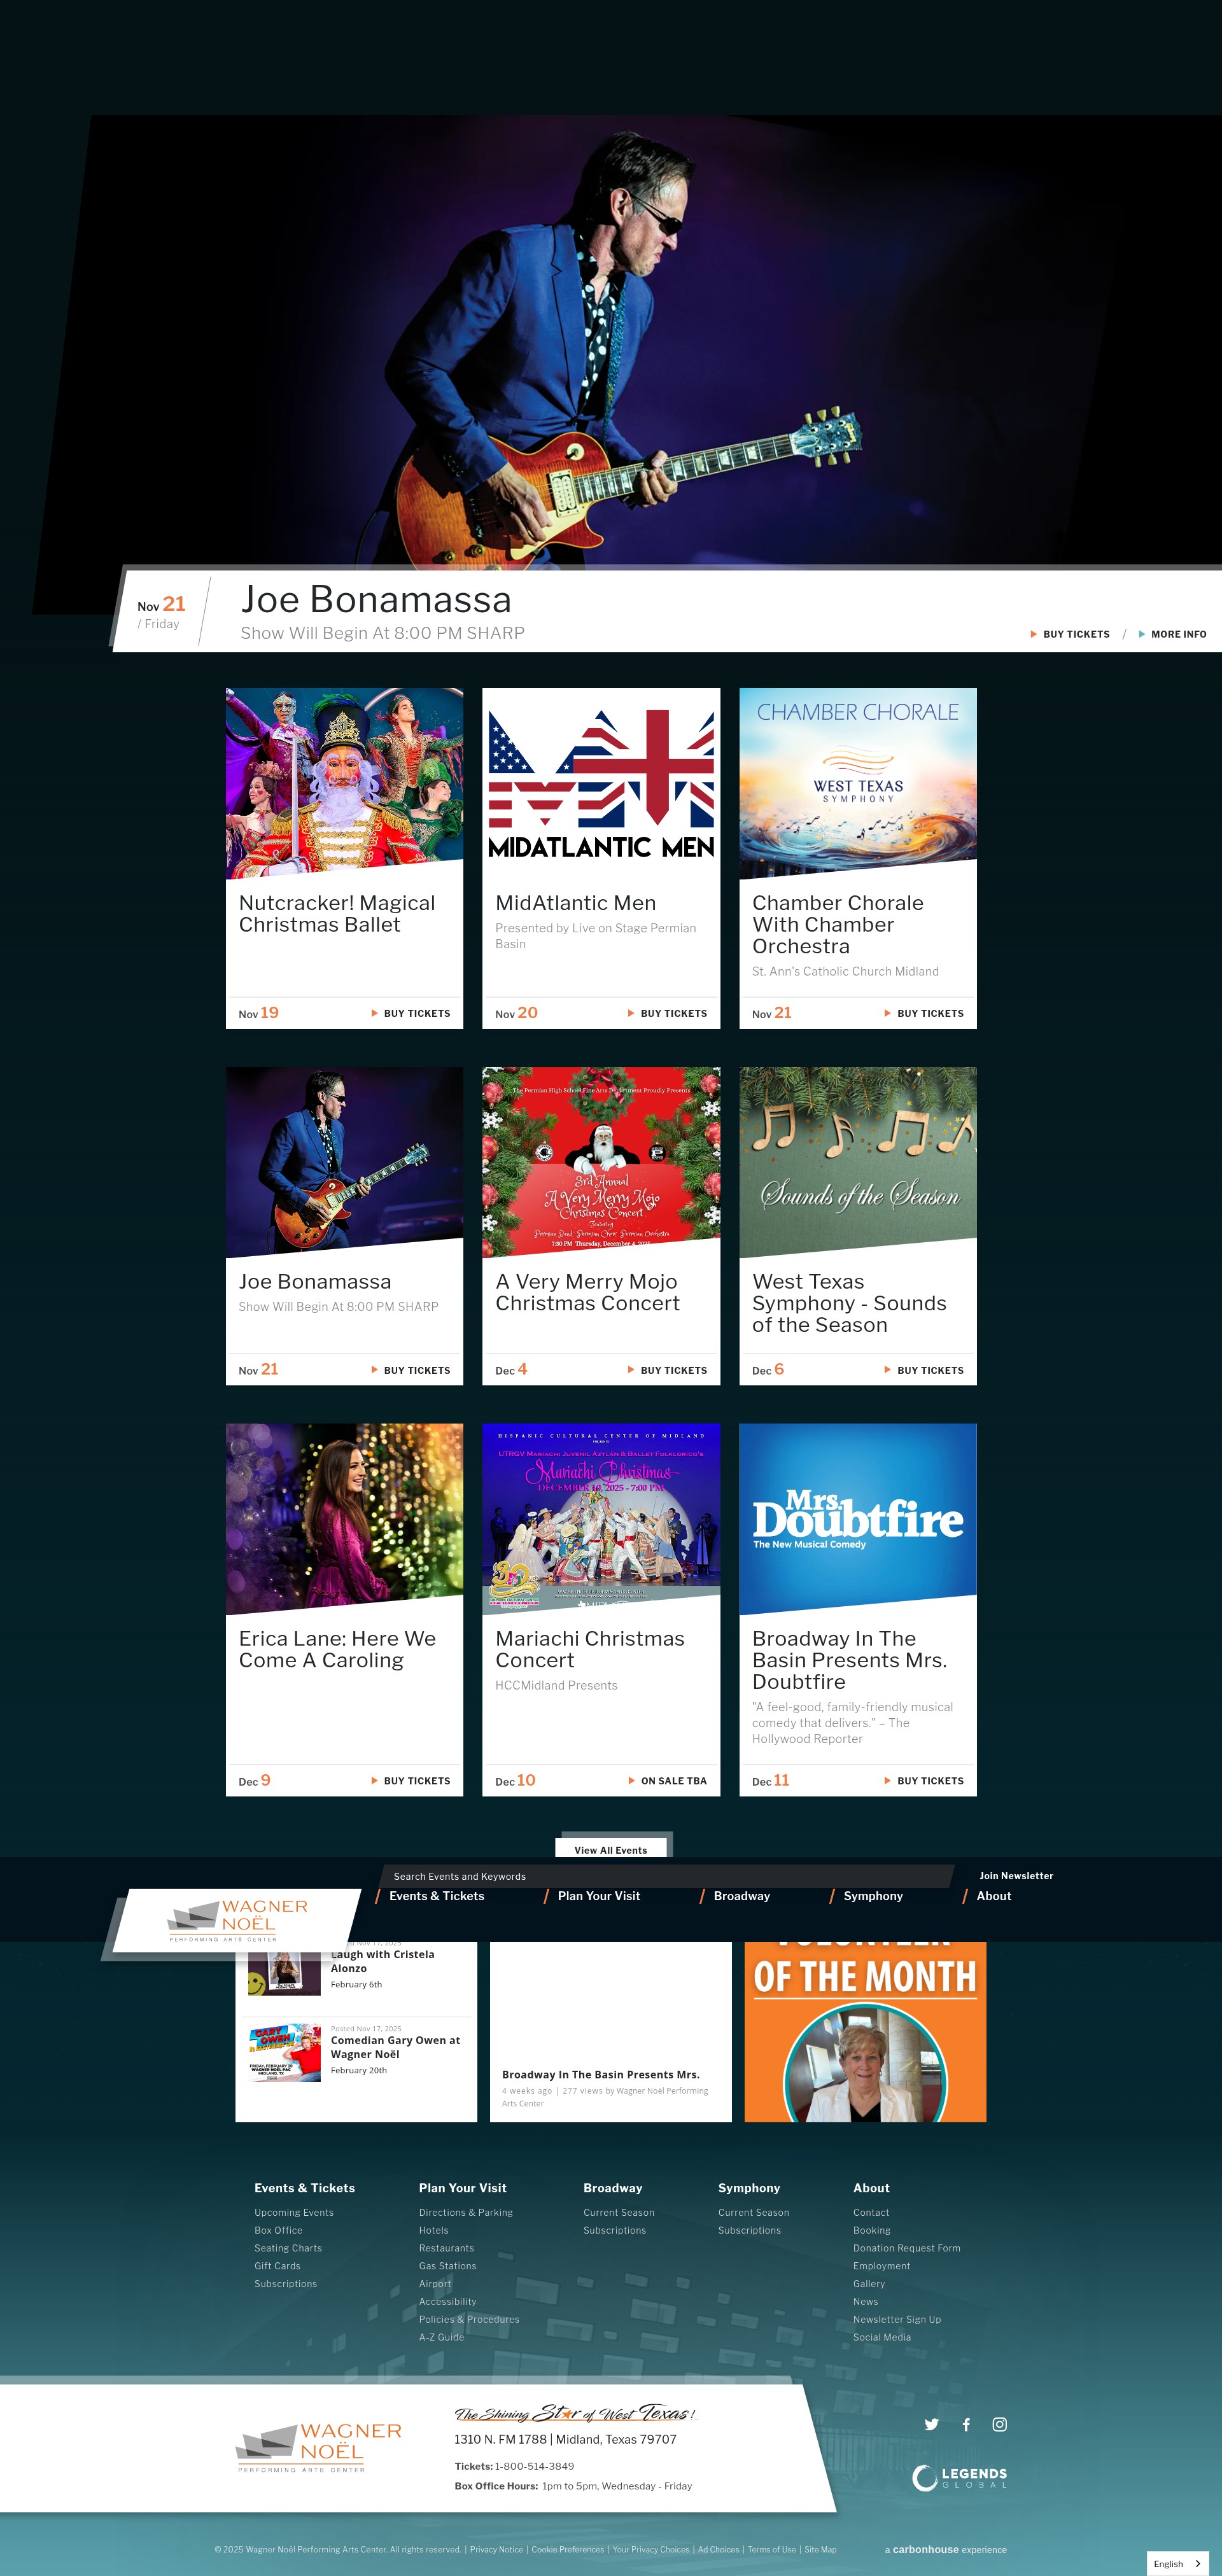Open the Instagram social icon in footer
Viewport: 1222px width, 2576px height.
999,2424
